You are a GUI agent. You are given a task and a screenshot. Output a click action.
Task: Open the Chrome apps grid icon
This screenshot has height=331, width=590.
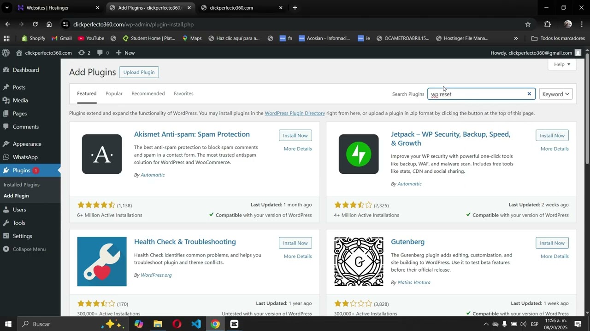pyautogui.click(x=6, y=39)
